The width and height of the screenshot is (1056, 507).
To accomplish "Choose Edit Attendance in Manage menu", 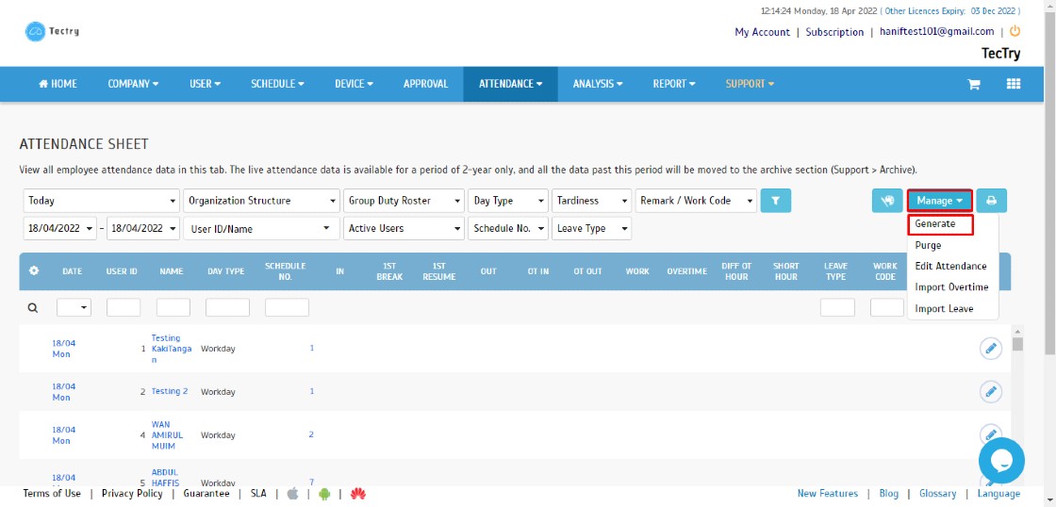I will (x=952, y=266).
